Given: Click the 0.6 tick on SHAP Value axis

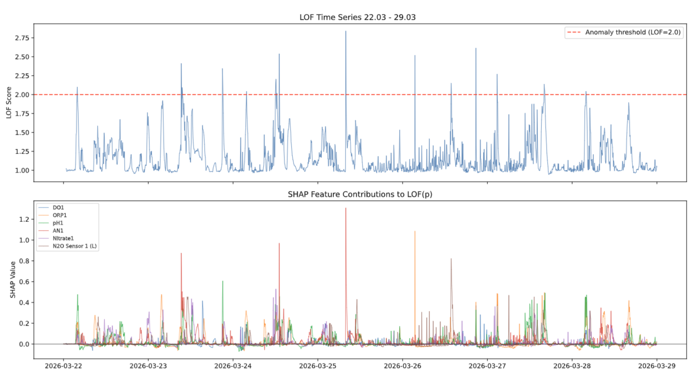Looking at the screenshot, I should 24,282.
